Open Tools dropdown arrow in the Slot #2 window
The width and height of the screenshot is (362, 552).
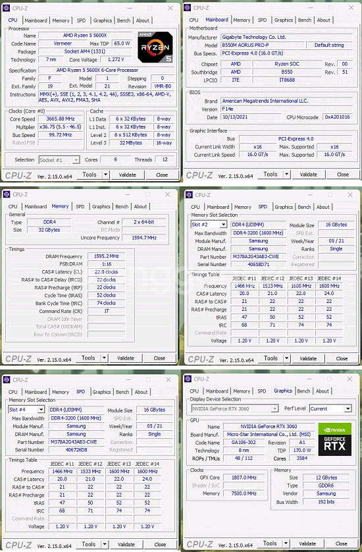click(287, 358)
